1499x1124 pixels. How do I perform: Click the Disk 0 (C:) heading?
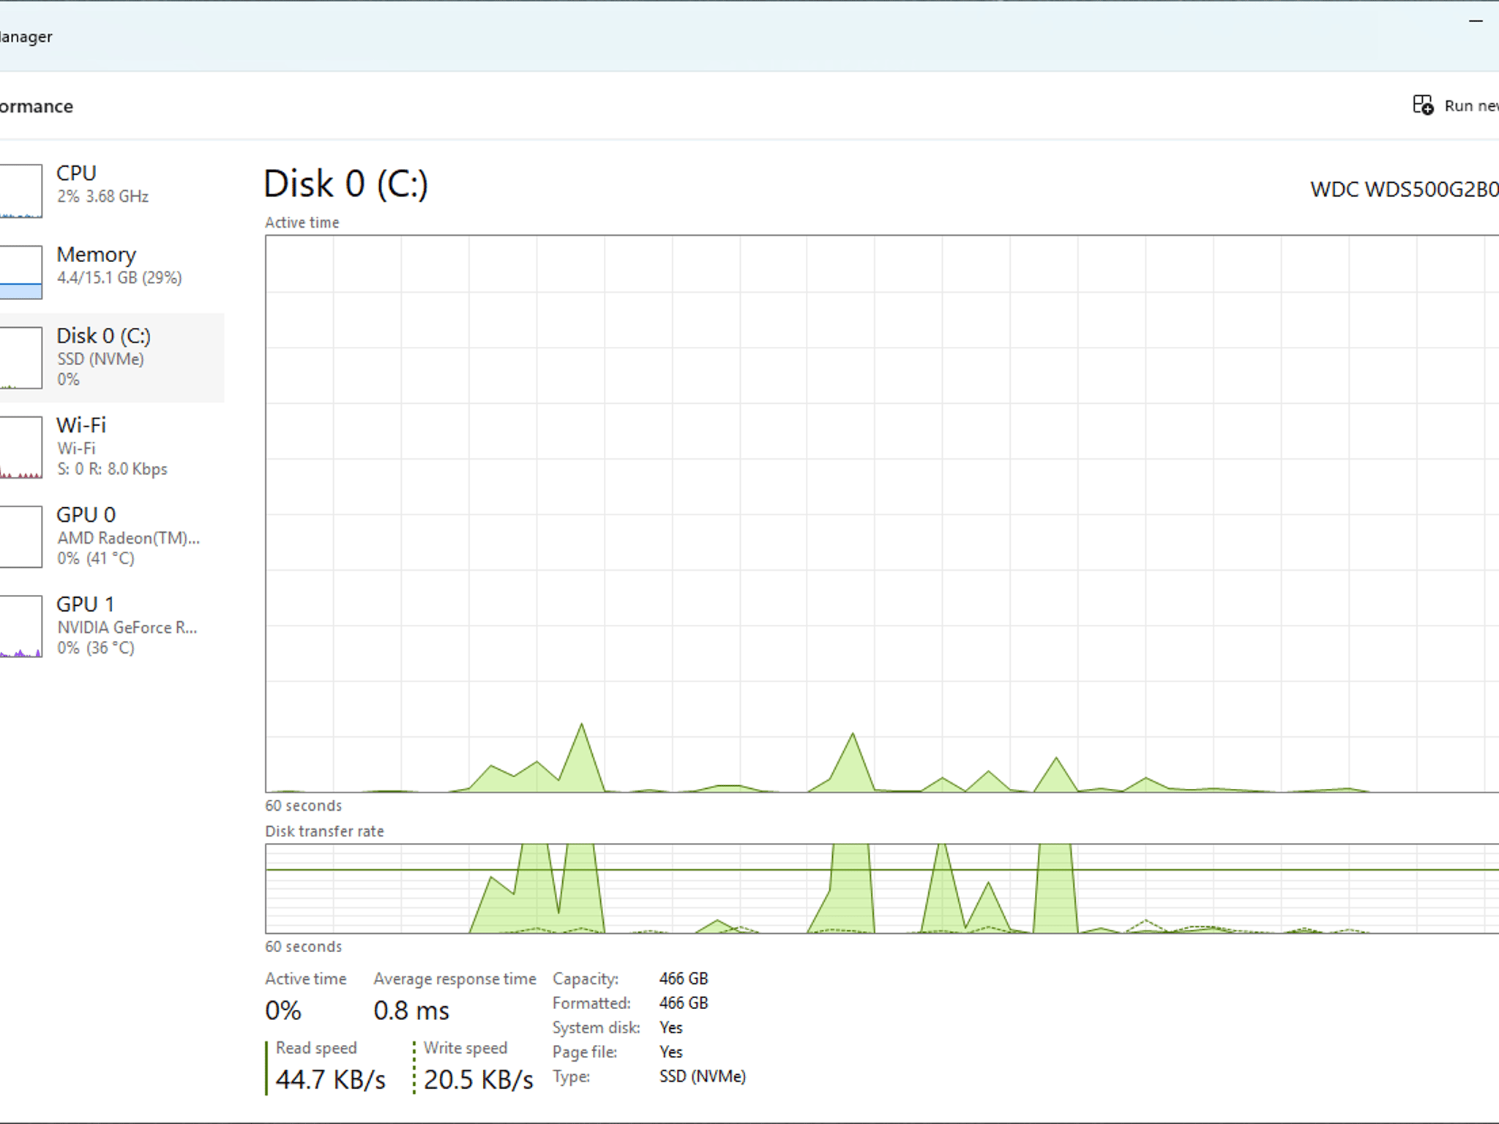tap(345, 184)
